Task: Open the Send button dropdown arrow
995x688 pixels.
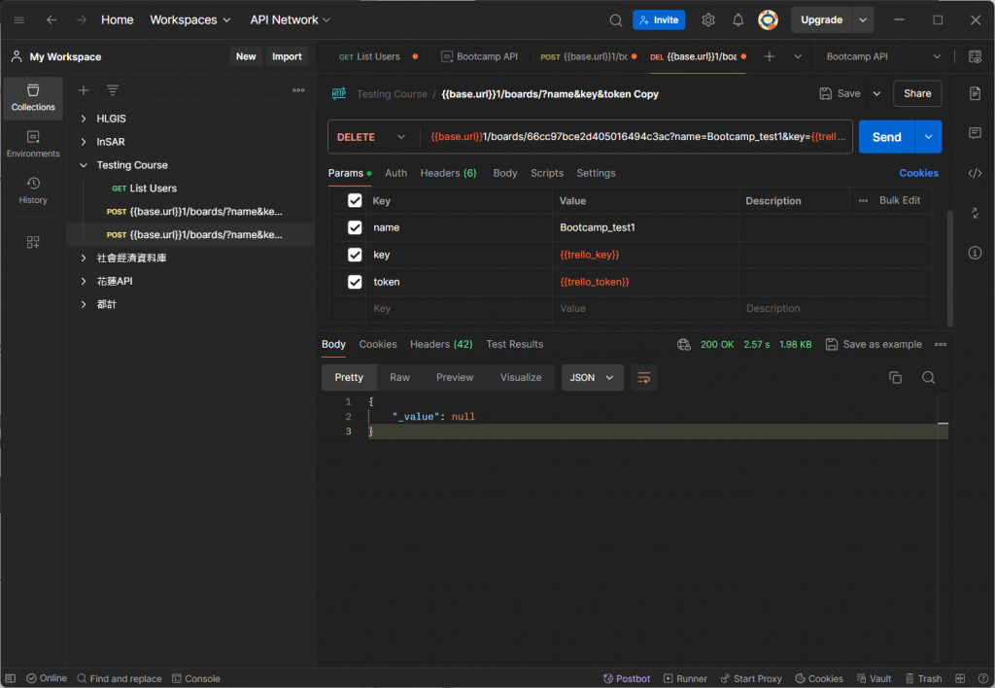Action: coord(928,137)
